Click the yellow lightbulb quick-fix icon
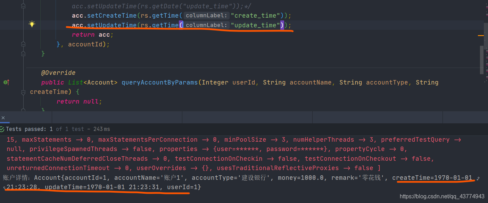Screen dimensions: 488x203 [32, 24]
